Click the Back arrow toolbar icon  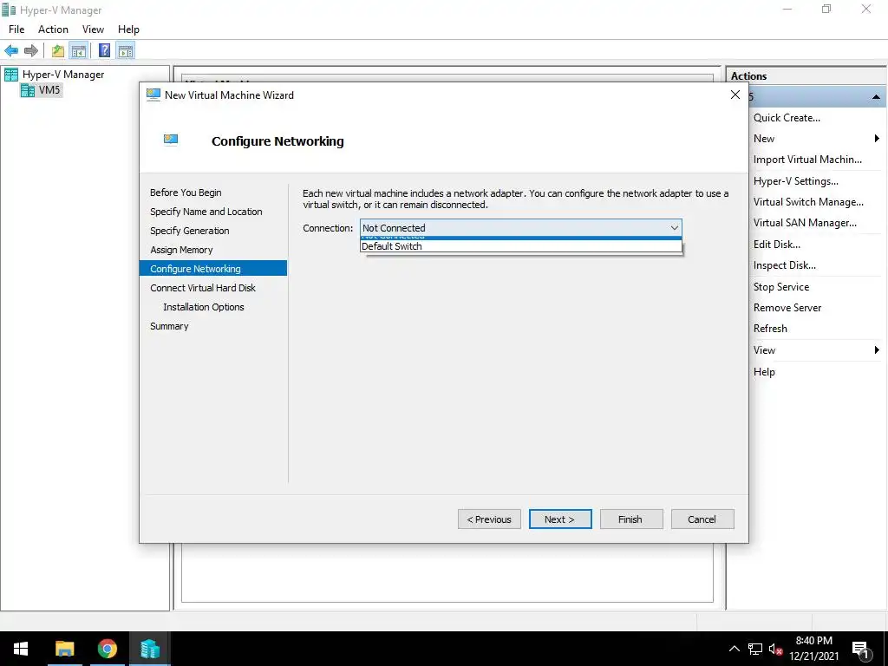click(11, 51)
